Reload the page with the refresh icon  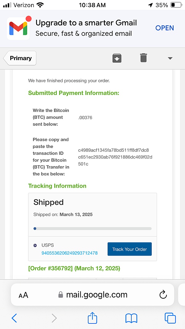click(163, 295)
